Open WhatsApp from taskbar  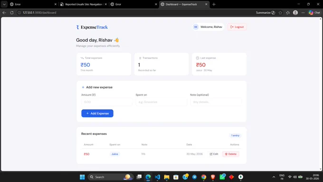tap(222, 177)
